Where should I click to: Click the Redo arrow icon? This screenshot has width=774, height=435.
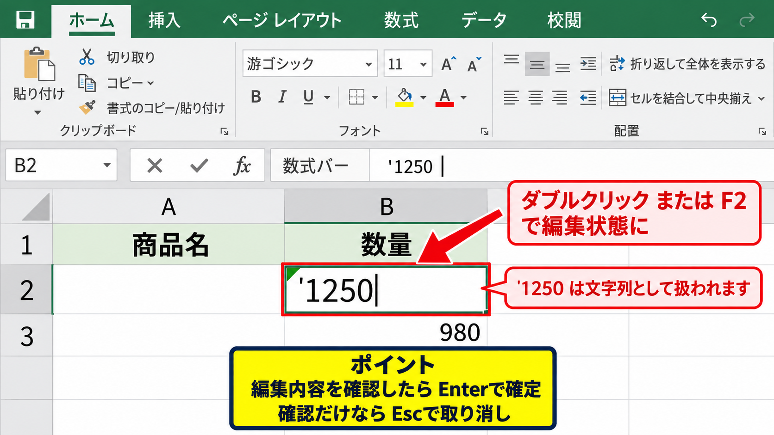(x=747, y=20)
